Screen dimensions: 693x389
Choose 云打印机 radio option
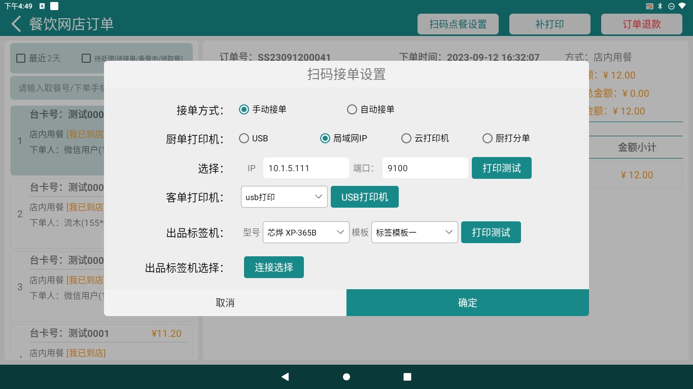[x=406, y=138]
